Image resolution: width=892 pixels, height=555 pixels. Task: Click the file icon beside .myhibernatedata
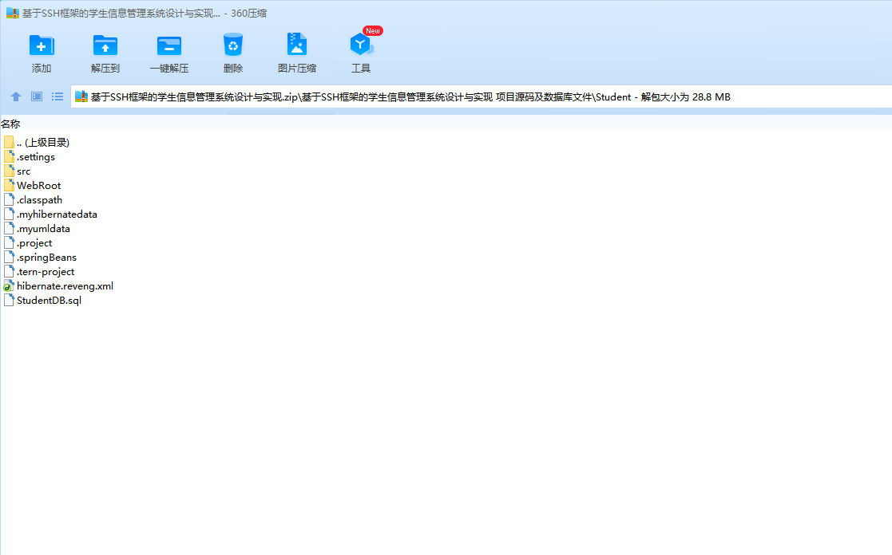click(9, 215)
